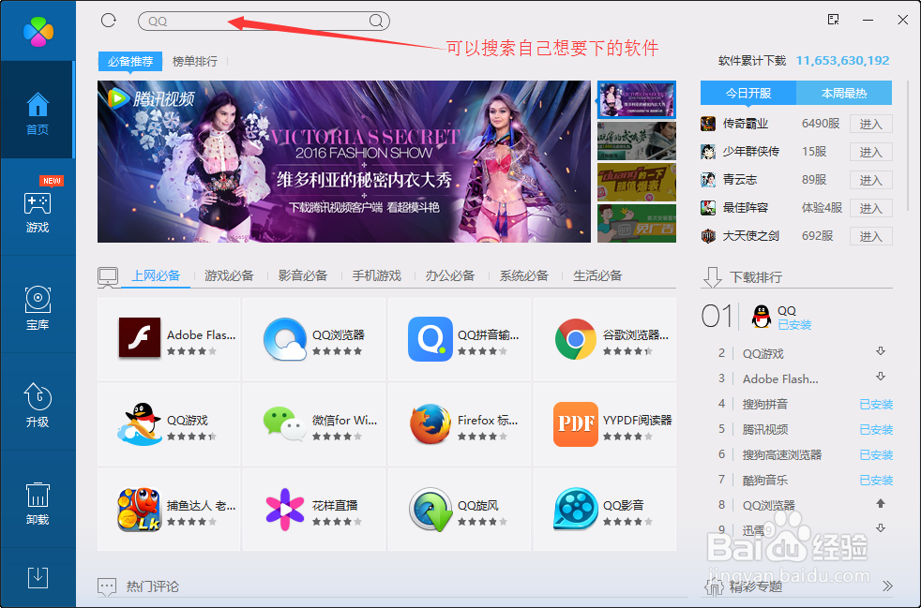Screen dimensions: 921x608
Task: Open the 生活必备 category tab
Action: [597, 275]
